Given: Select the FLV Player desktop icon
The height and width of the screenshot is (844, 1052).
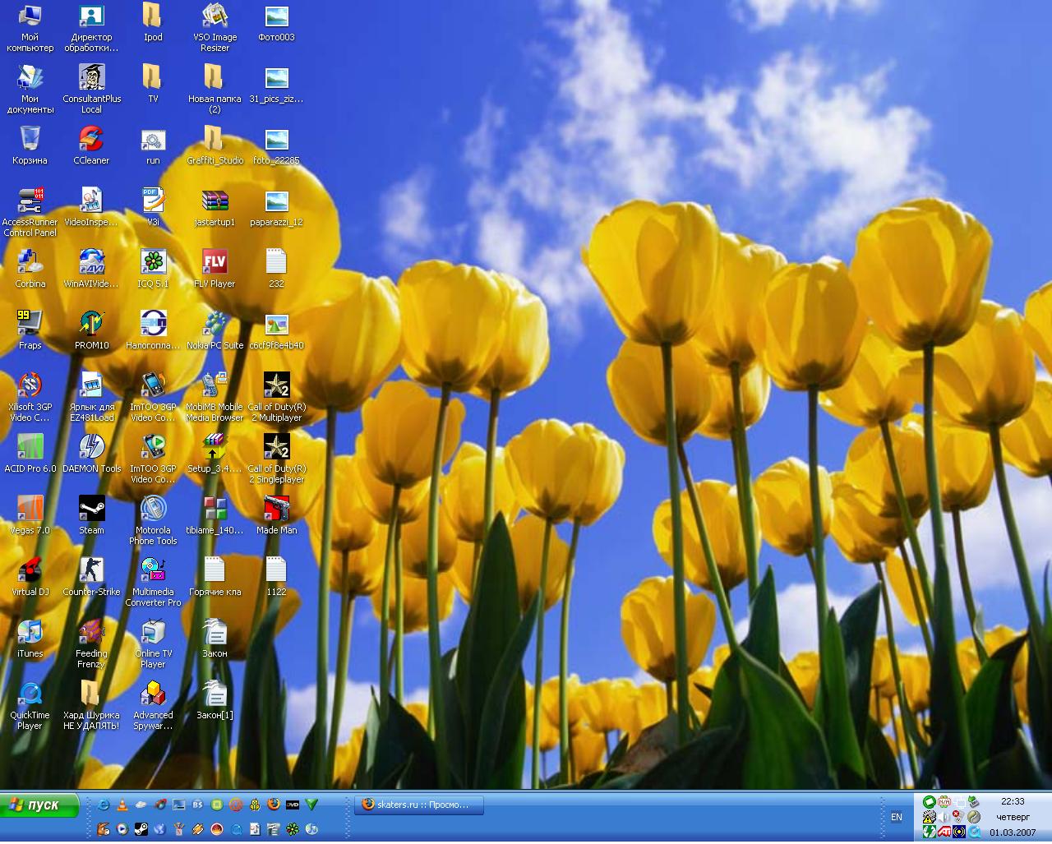Looking at the screenshot, I should 215,264.
